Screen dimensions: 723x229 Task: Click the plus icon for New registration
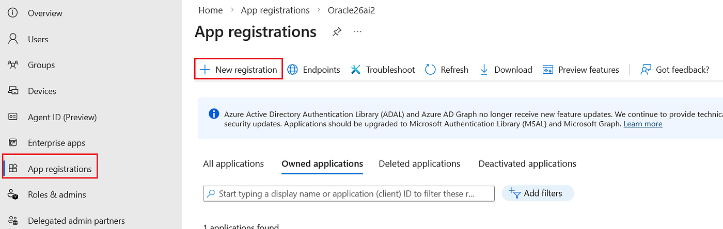pos(205,70)
